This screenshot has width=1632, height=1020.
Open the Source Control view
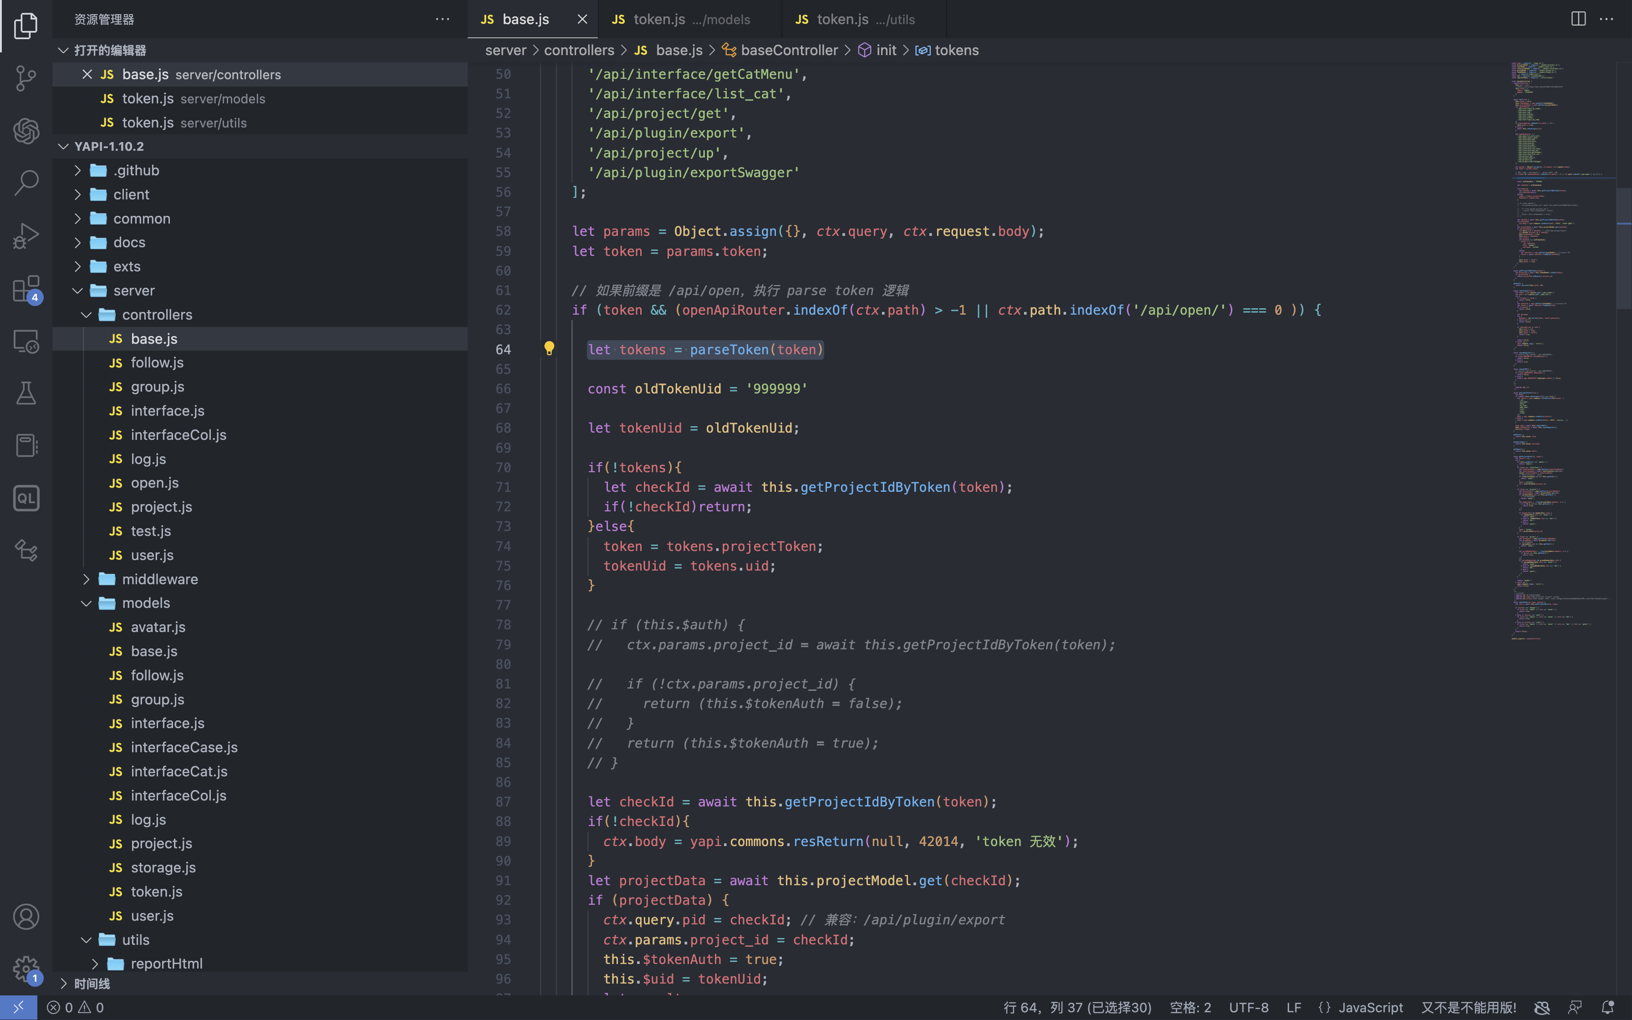25,77
